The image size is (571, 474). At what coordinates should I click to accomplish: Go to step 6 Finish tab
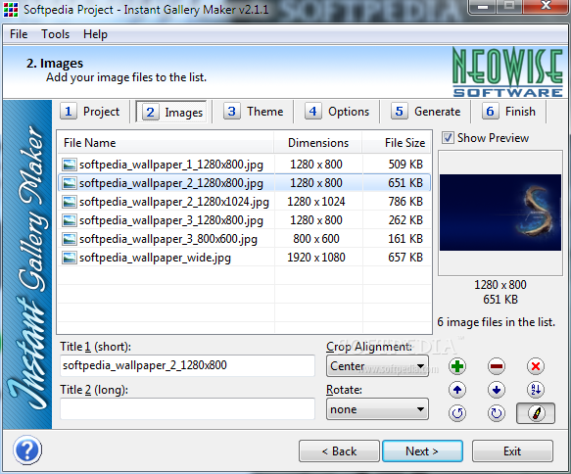click(508, 112)
